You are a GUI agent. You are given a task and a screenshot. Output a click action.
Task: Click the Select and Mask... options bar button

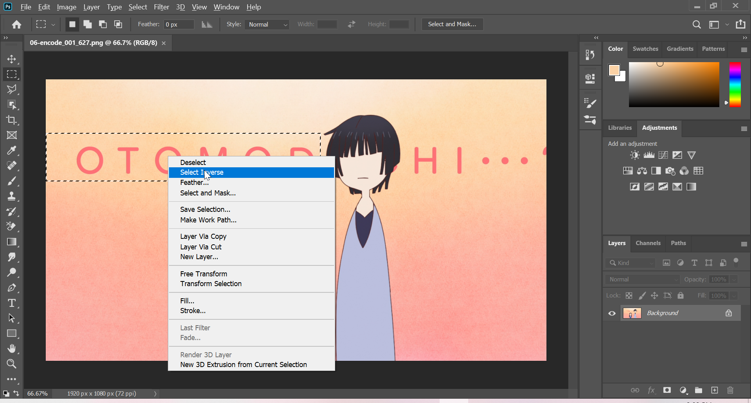point(452,24)
